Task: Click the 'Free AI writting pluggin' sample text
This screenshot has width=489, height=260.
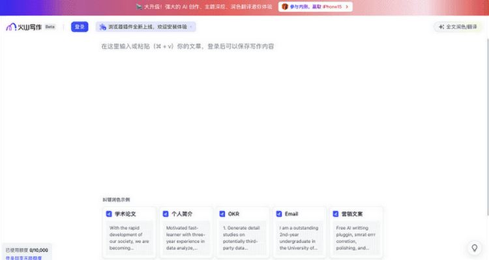Action: pos(356,238)
